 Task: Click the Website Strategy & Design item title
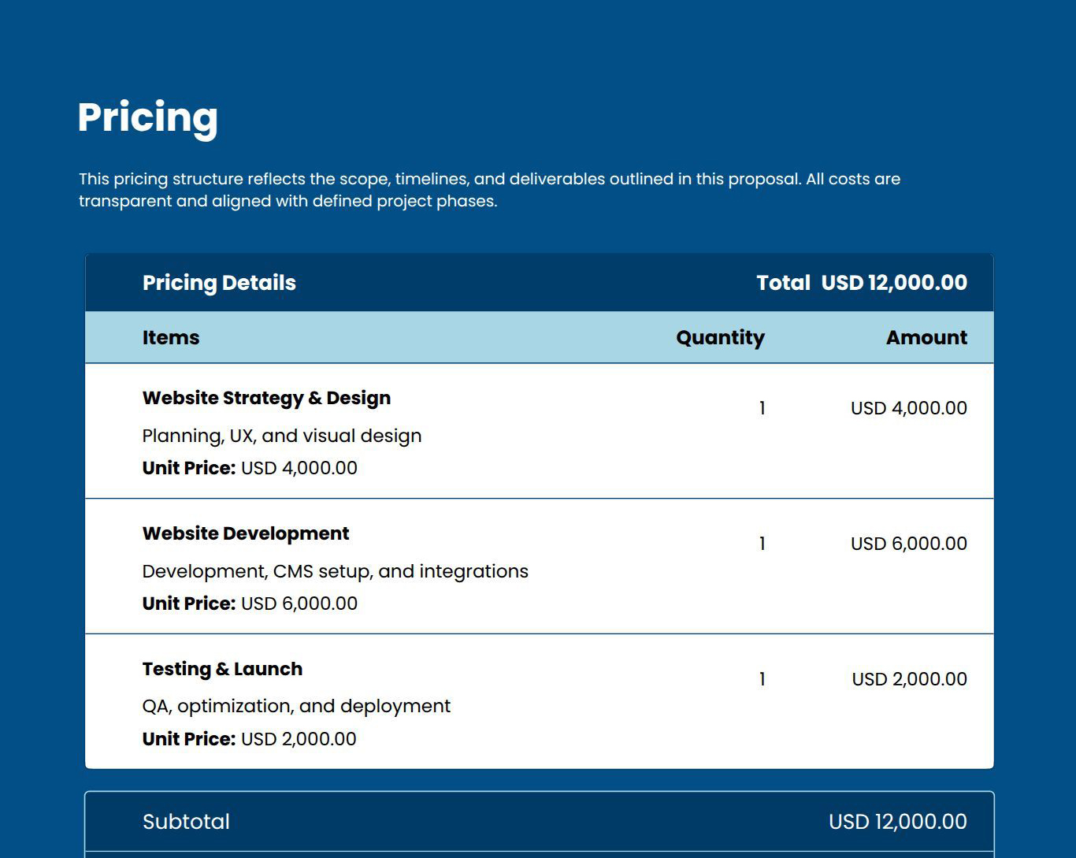point(265,398)
